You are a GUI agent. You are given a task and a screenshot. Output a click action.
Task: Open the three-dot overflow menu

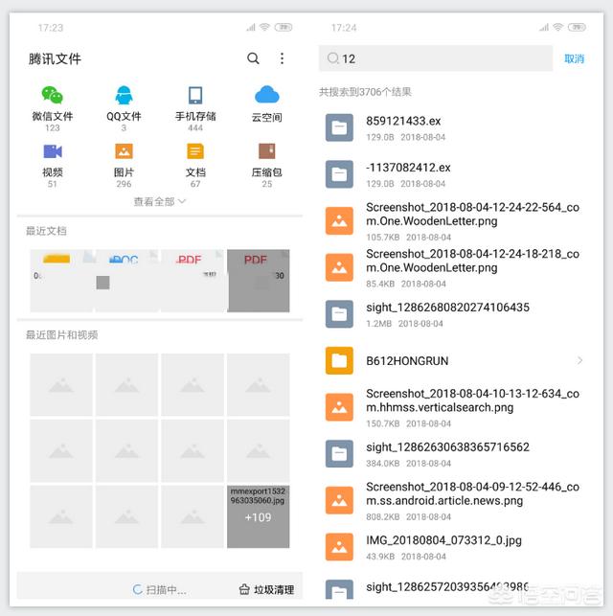coord(282,58)
